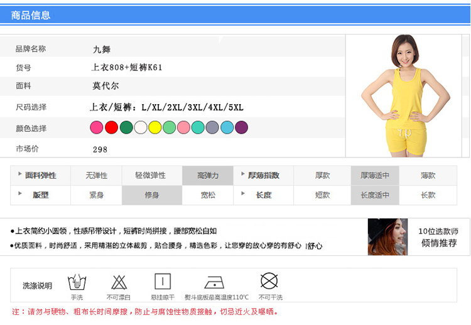Select the 高弹力 elasticity option
This screenshot has width=471, height=325.
(208, 176)
